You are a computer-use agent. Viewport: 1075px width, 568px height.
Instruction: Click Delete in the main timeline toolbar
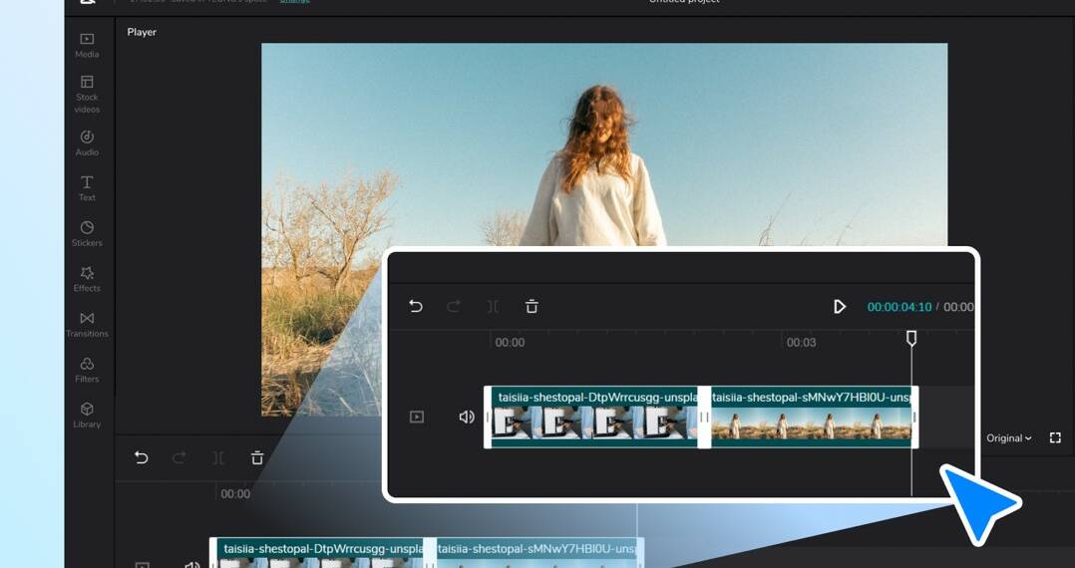257,457
